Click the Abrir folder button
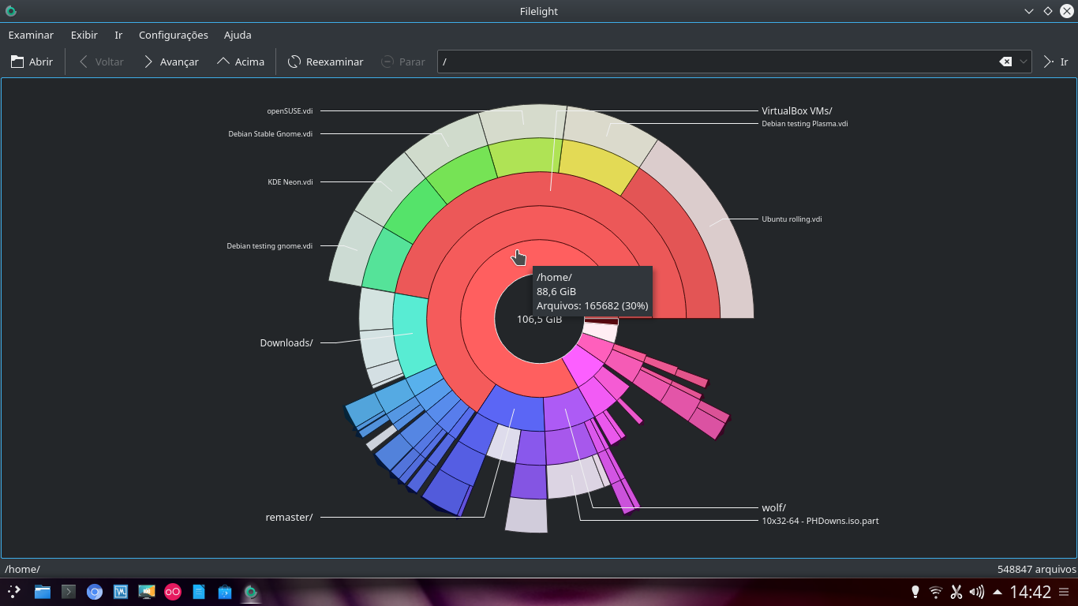Image resolution: width=1078 pixels, height=606 pixels. [32, 62]
